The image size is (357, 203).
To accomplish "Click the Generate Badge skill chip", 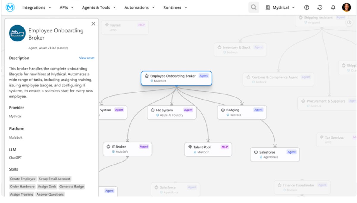I will pyautogui.click(x=72, y=187).
